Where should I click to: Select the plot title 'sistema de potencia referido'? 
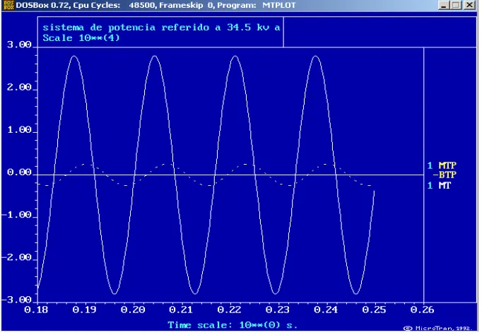click(126, 28)
